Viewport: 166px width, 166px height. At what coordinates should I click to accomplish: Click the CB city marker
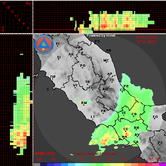point(133,116)
